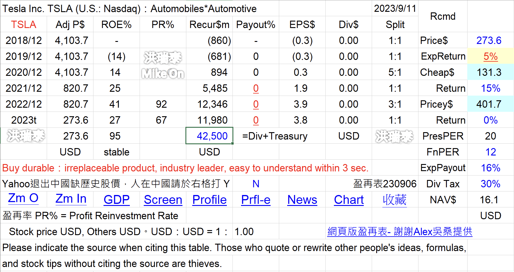Image resolution: width=514 pixels, height=272 pixels.
Task: Open the Zm In link
Action: point(71,199)
